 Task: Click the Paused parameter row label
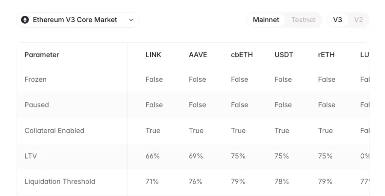[37, 105]
